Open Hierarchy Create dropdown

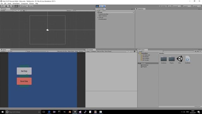pyautogui.click(x=99, y=10)
